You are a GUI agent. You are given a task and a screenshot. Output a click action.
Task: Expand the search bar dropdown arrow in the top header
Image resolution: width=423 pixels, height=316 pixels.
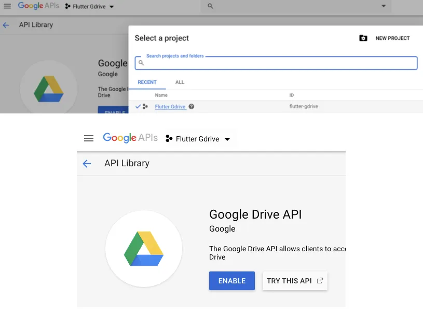384,6
